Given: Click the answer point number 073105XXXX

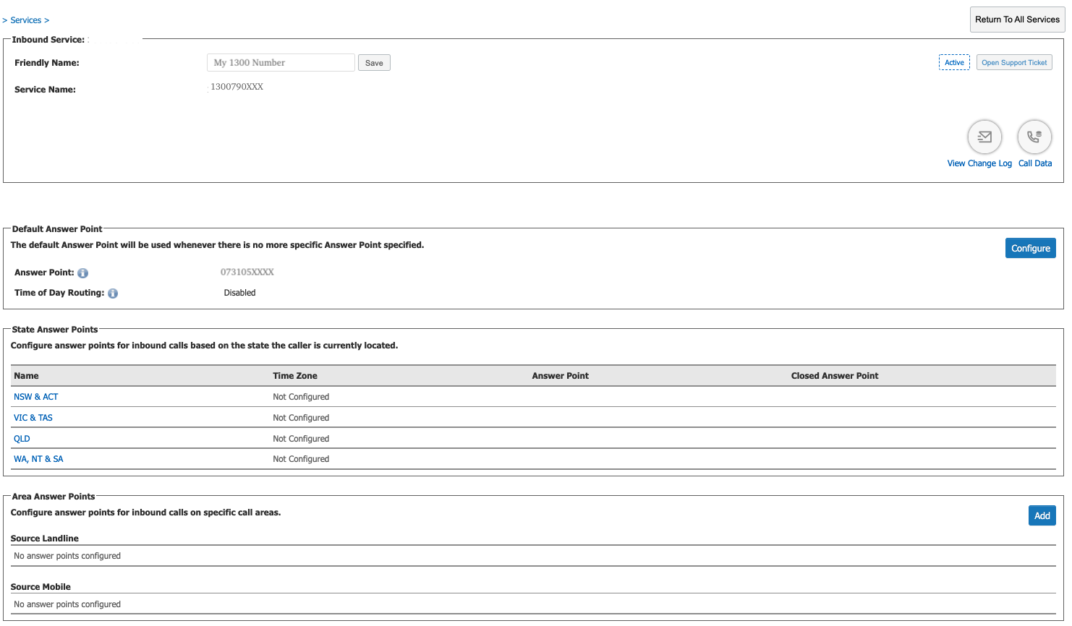Looking at the screenshot, I should click(247, 273).
